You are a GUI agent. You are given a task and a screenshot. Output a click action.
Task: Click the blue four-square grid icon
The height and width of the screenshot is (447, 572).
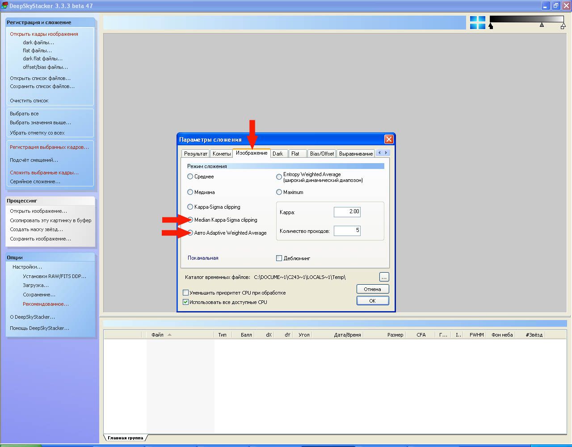478,23
